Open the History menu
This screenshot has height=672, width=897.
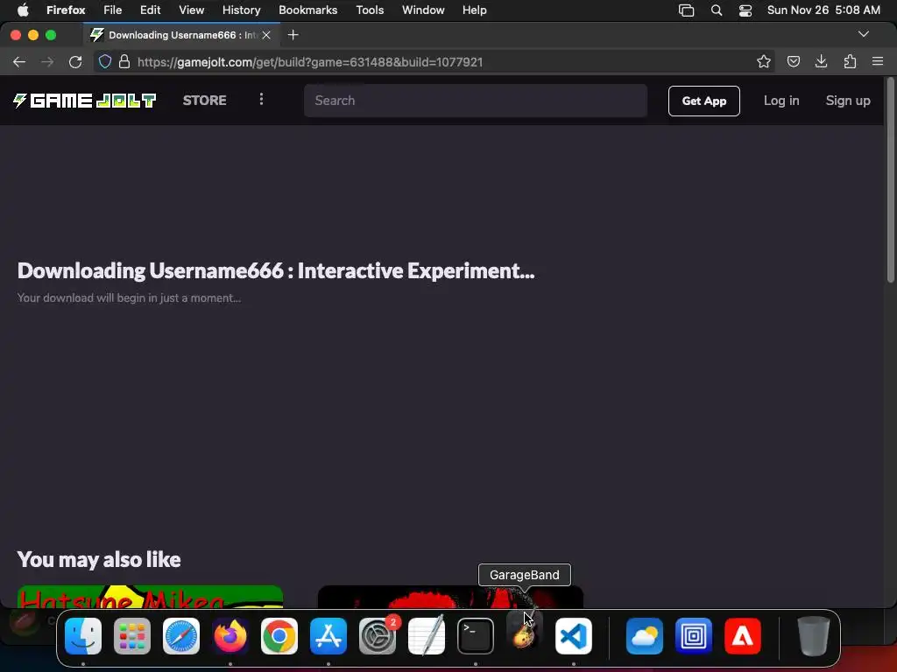pos(241,10)
